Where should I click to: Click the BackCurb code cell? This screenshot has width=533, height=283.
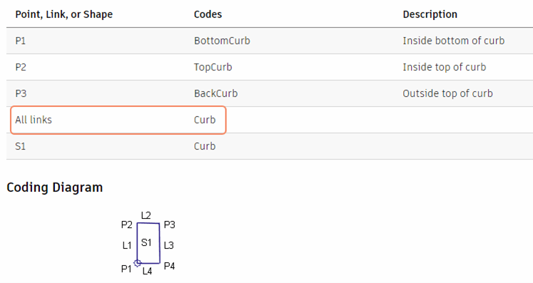(216, 93)
